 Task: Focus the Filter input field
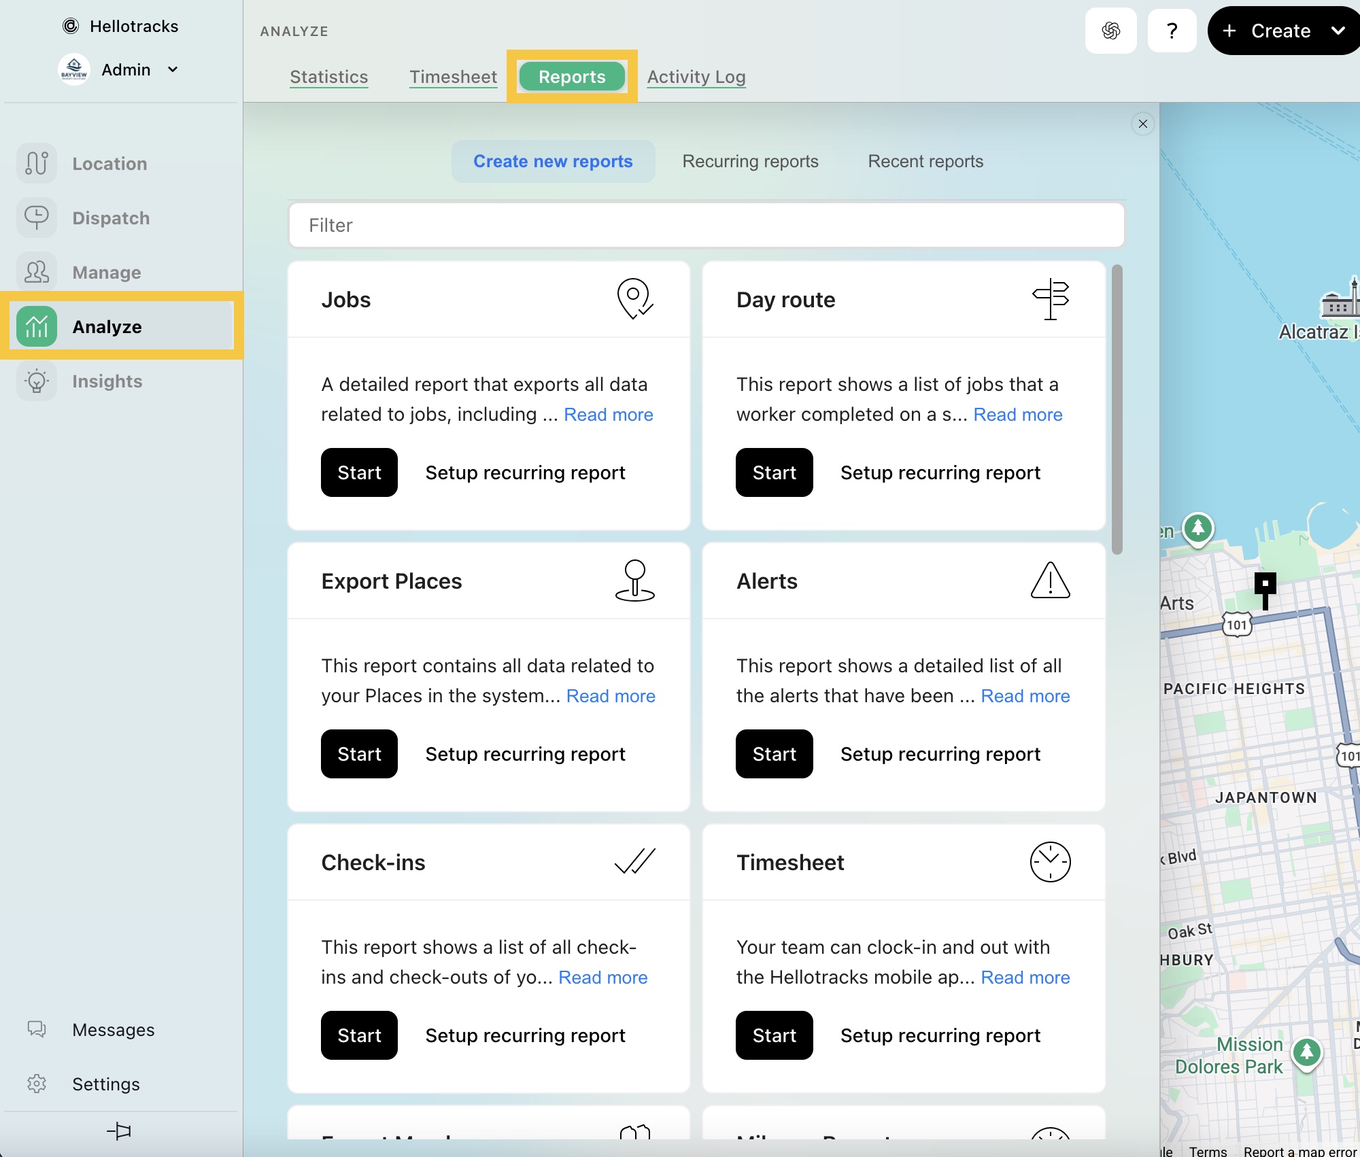(706, 225)
